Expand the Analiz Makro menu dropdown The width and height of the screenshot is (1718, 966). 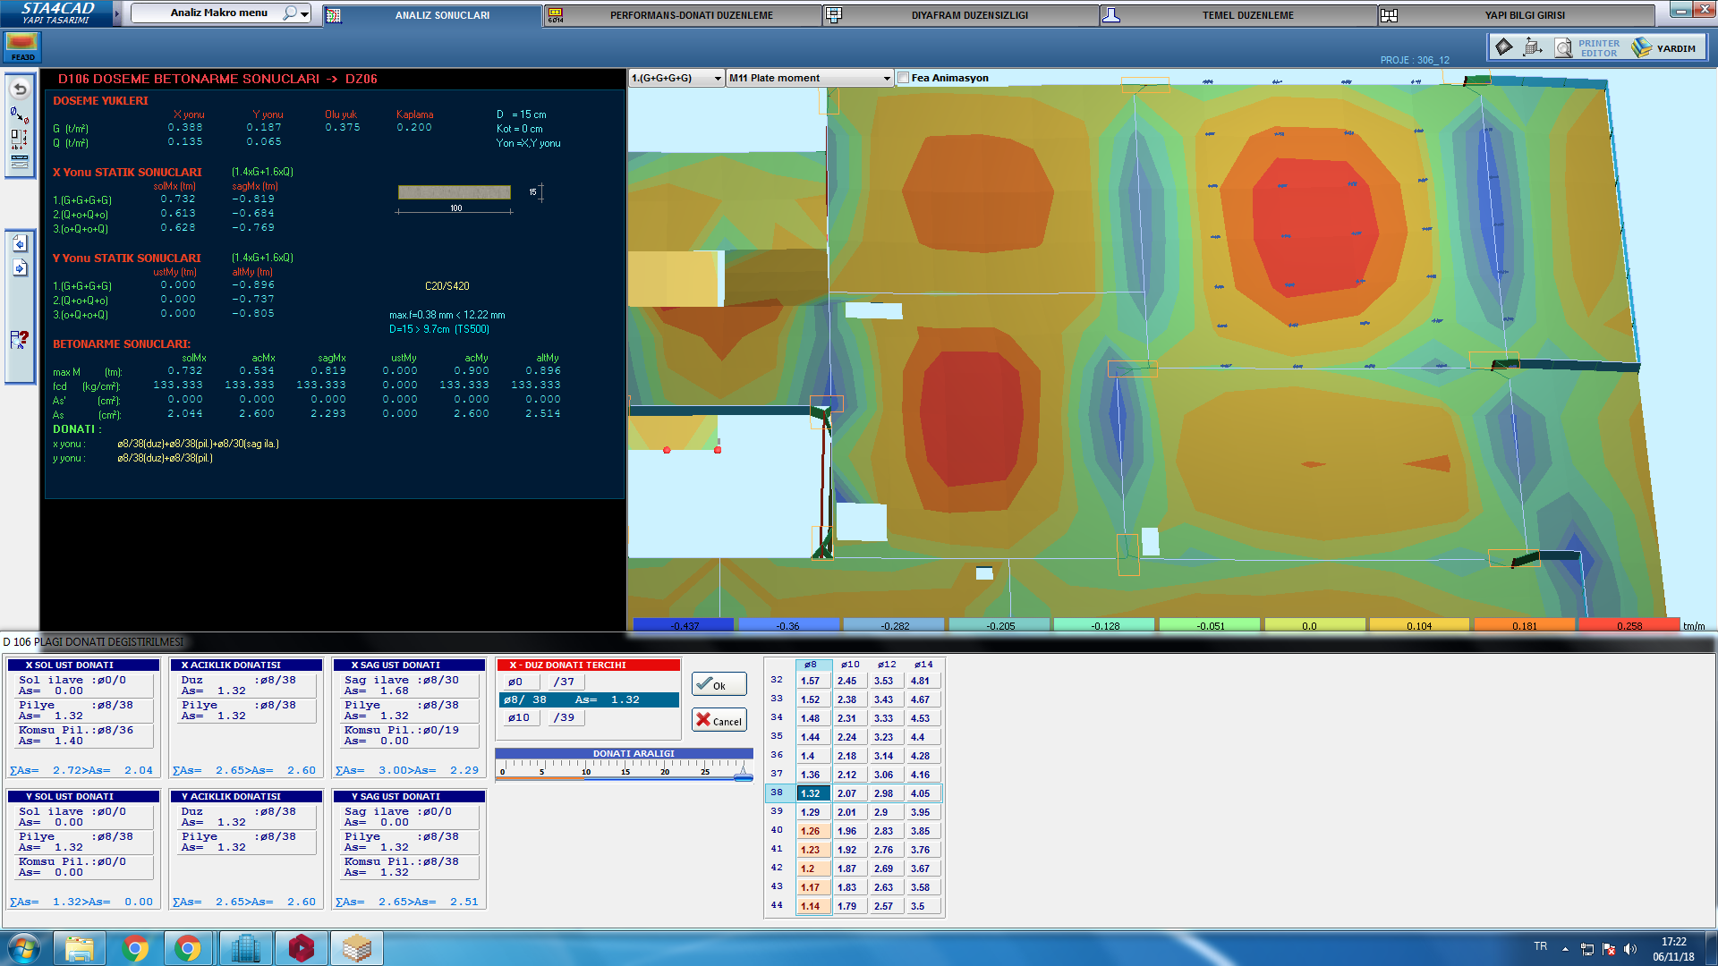coord(305,14)
